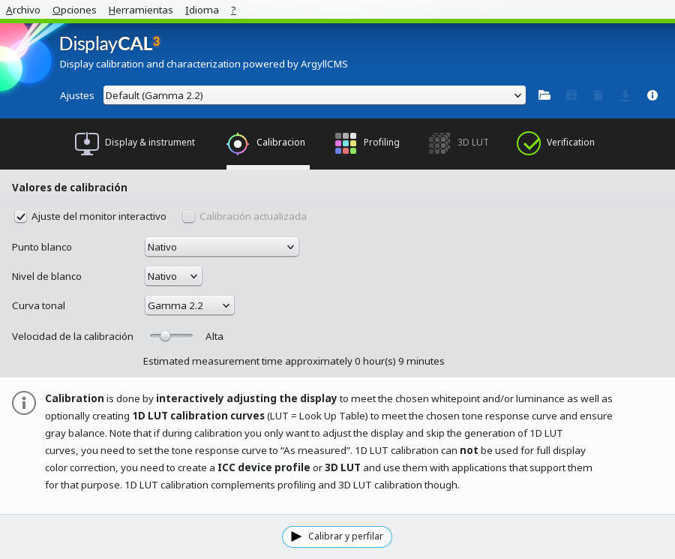Expand the Ajustes preset dropdown
Image resolution: width=675 pixels, height=559 pixels.
coord(314,95)
